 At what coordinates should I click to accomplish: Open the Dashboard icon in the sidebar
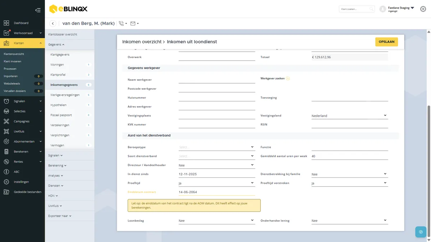point(6,23)
